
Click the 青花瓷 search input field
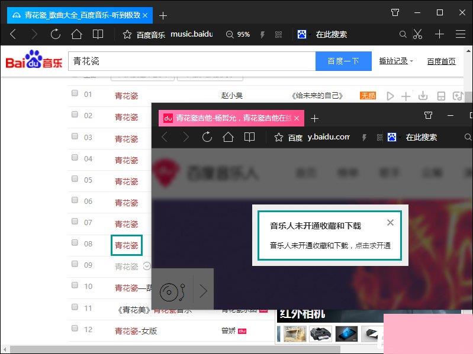192,61
